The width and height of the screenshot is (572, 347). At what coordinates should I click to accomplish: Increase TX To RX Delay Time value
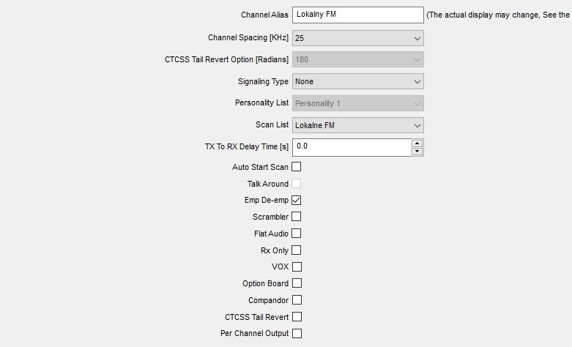pos(417,143)
